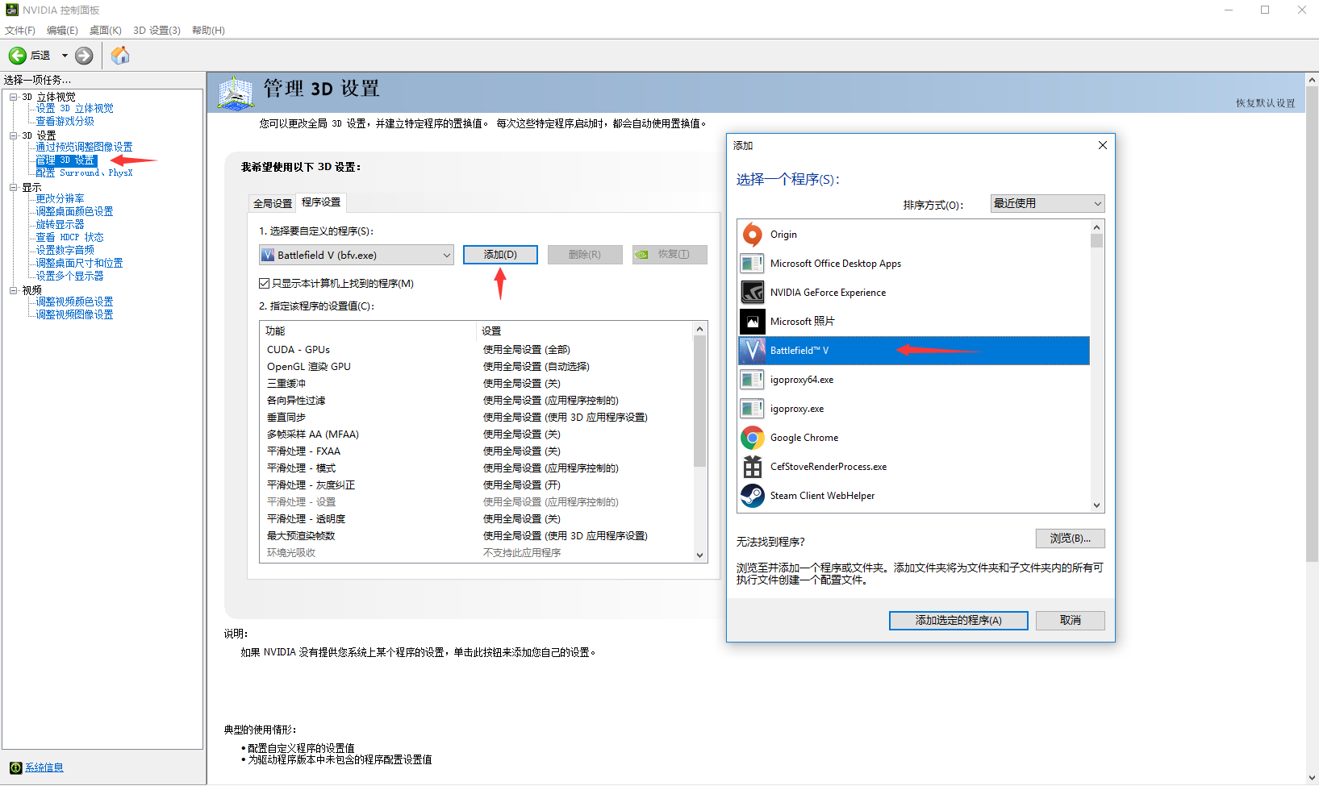The width and height of the screenshot is (1319, 786).
Task: Select the Google Chrome icon
Action: click(x=753, y=438)
